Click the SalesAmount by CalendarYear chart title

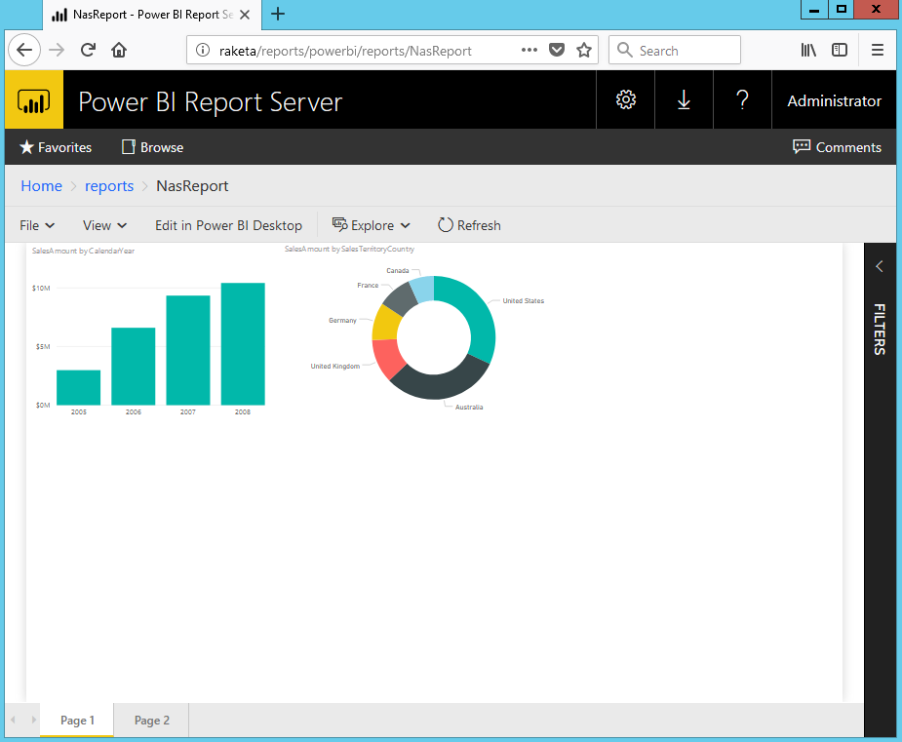84,251
